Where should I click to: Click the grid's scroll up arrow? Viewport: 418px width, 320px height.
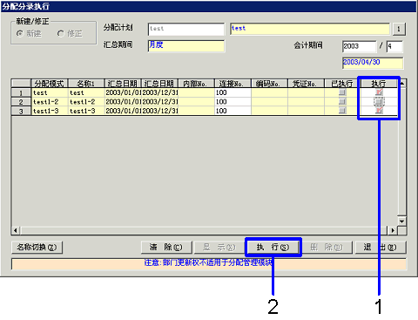point(402,84)
